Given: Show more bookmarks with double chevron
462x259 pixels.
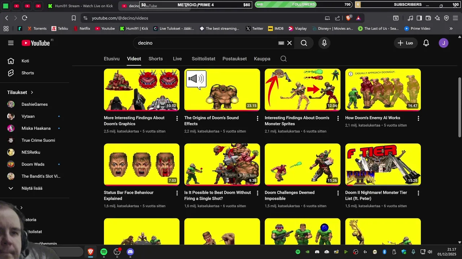Looking at the screenshot, I should coord(451,28).
